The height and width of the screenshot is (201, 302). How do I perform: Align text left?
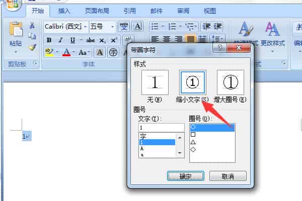tap(155, 39)
